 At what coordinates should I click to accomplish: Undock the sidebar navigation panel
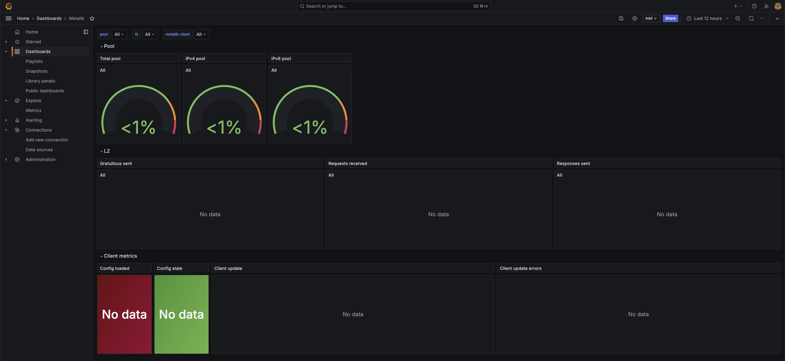point(86,32)
